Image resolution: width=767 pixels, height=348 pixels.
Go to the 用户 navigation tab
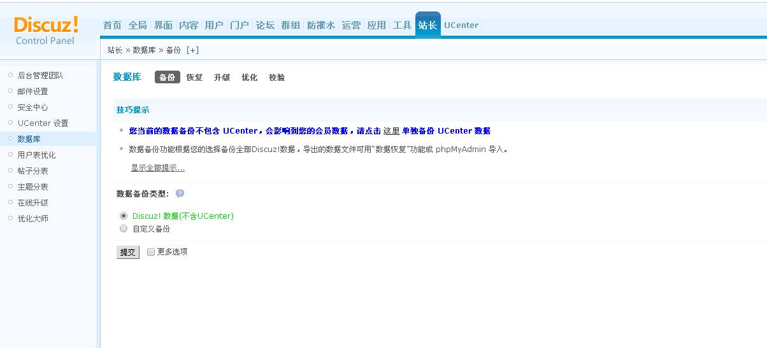tap(214, 25)
